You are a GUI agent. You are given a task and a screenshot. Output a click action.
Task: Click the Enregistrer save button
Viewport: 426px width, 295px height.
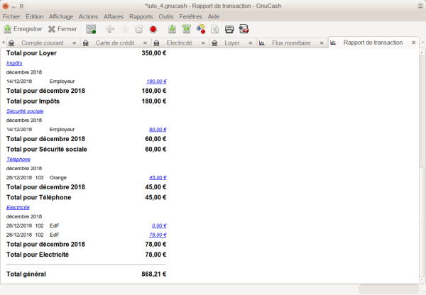tap(23, 29)
